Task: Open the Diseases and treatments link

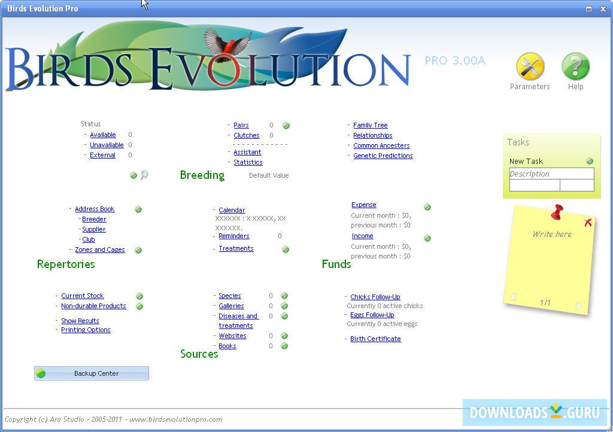Action: 238,321
